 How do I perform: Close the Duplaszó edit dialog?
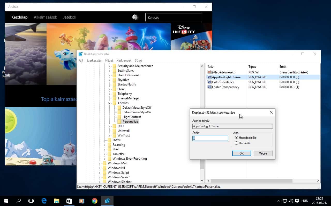pyautogui.click(x=271, y=112)
